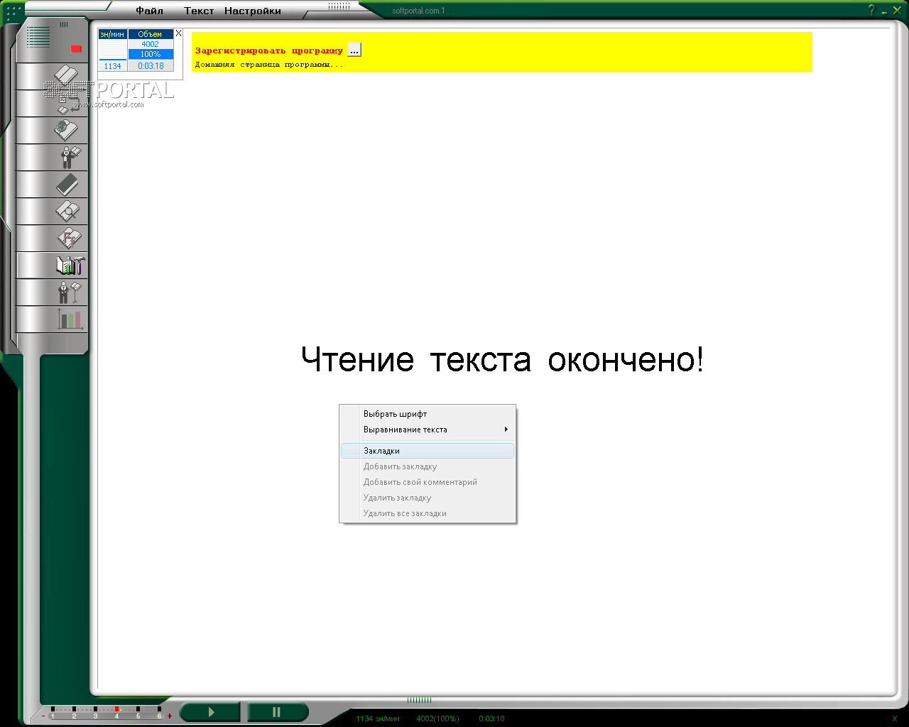Pause reading with the pause button

(277, 712)
